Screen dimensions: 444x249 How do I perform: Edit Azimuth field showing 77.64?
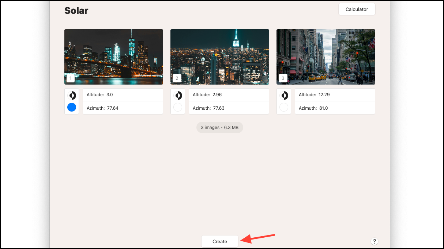point(123,108)
